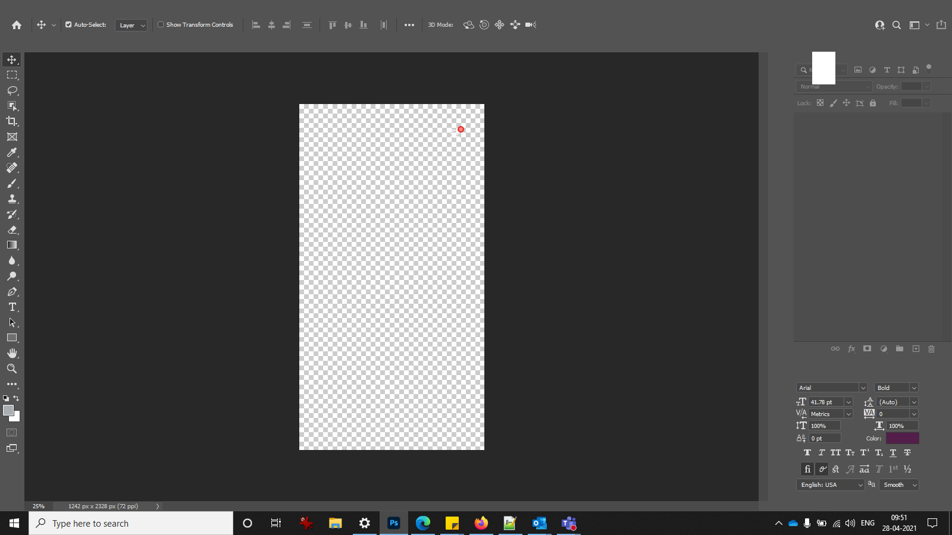This screenshot has height=535, width=952.
Task: Open the (Auto) leading dropdown
Action: [914, 402]
